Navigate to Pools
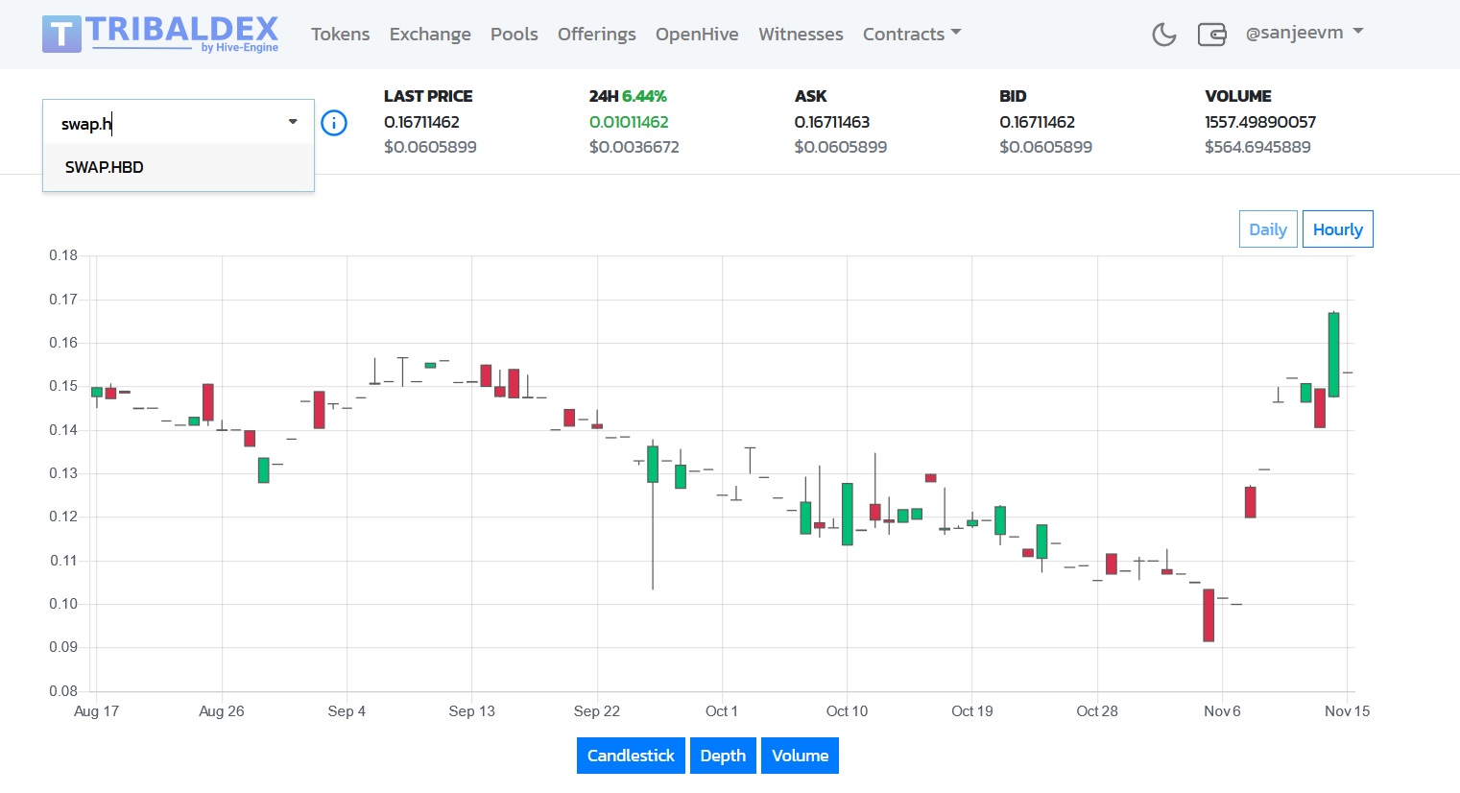 514,34
